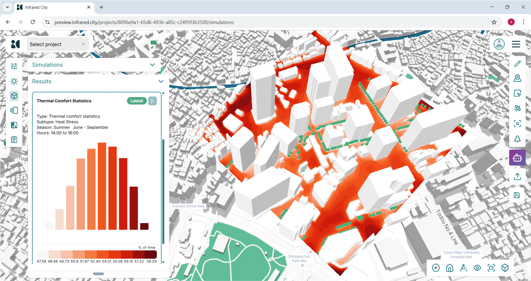Close the Infrared City browser tab
Screen dimensions: 531x281
(x=89, y=7)
